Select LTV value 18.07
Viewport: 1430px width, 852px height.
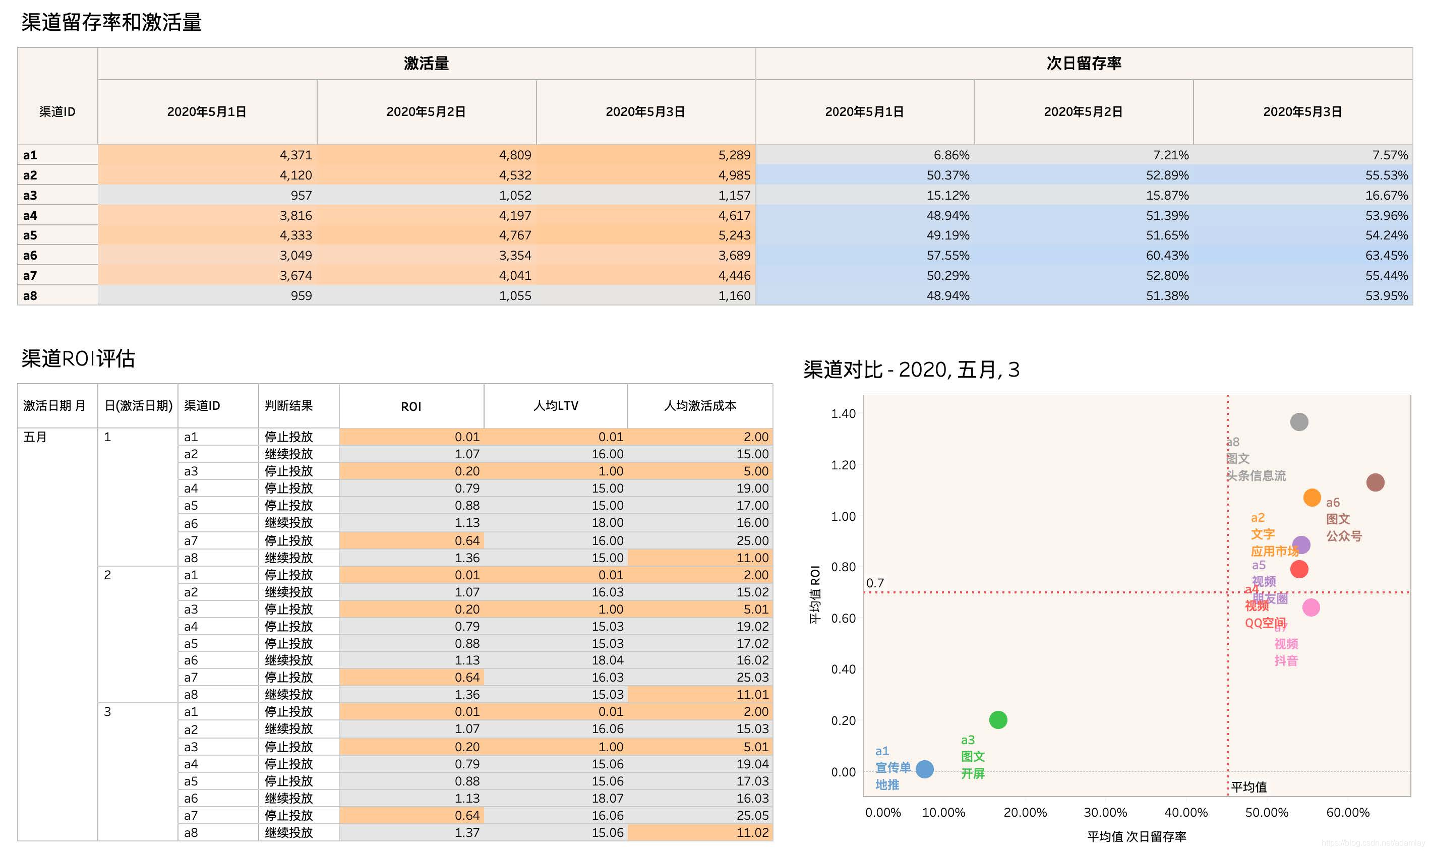pos(556,798)
